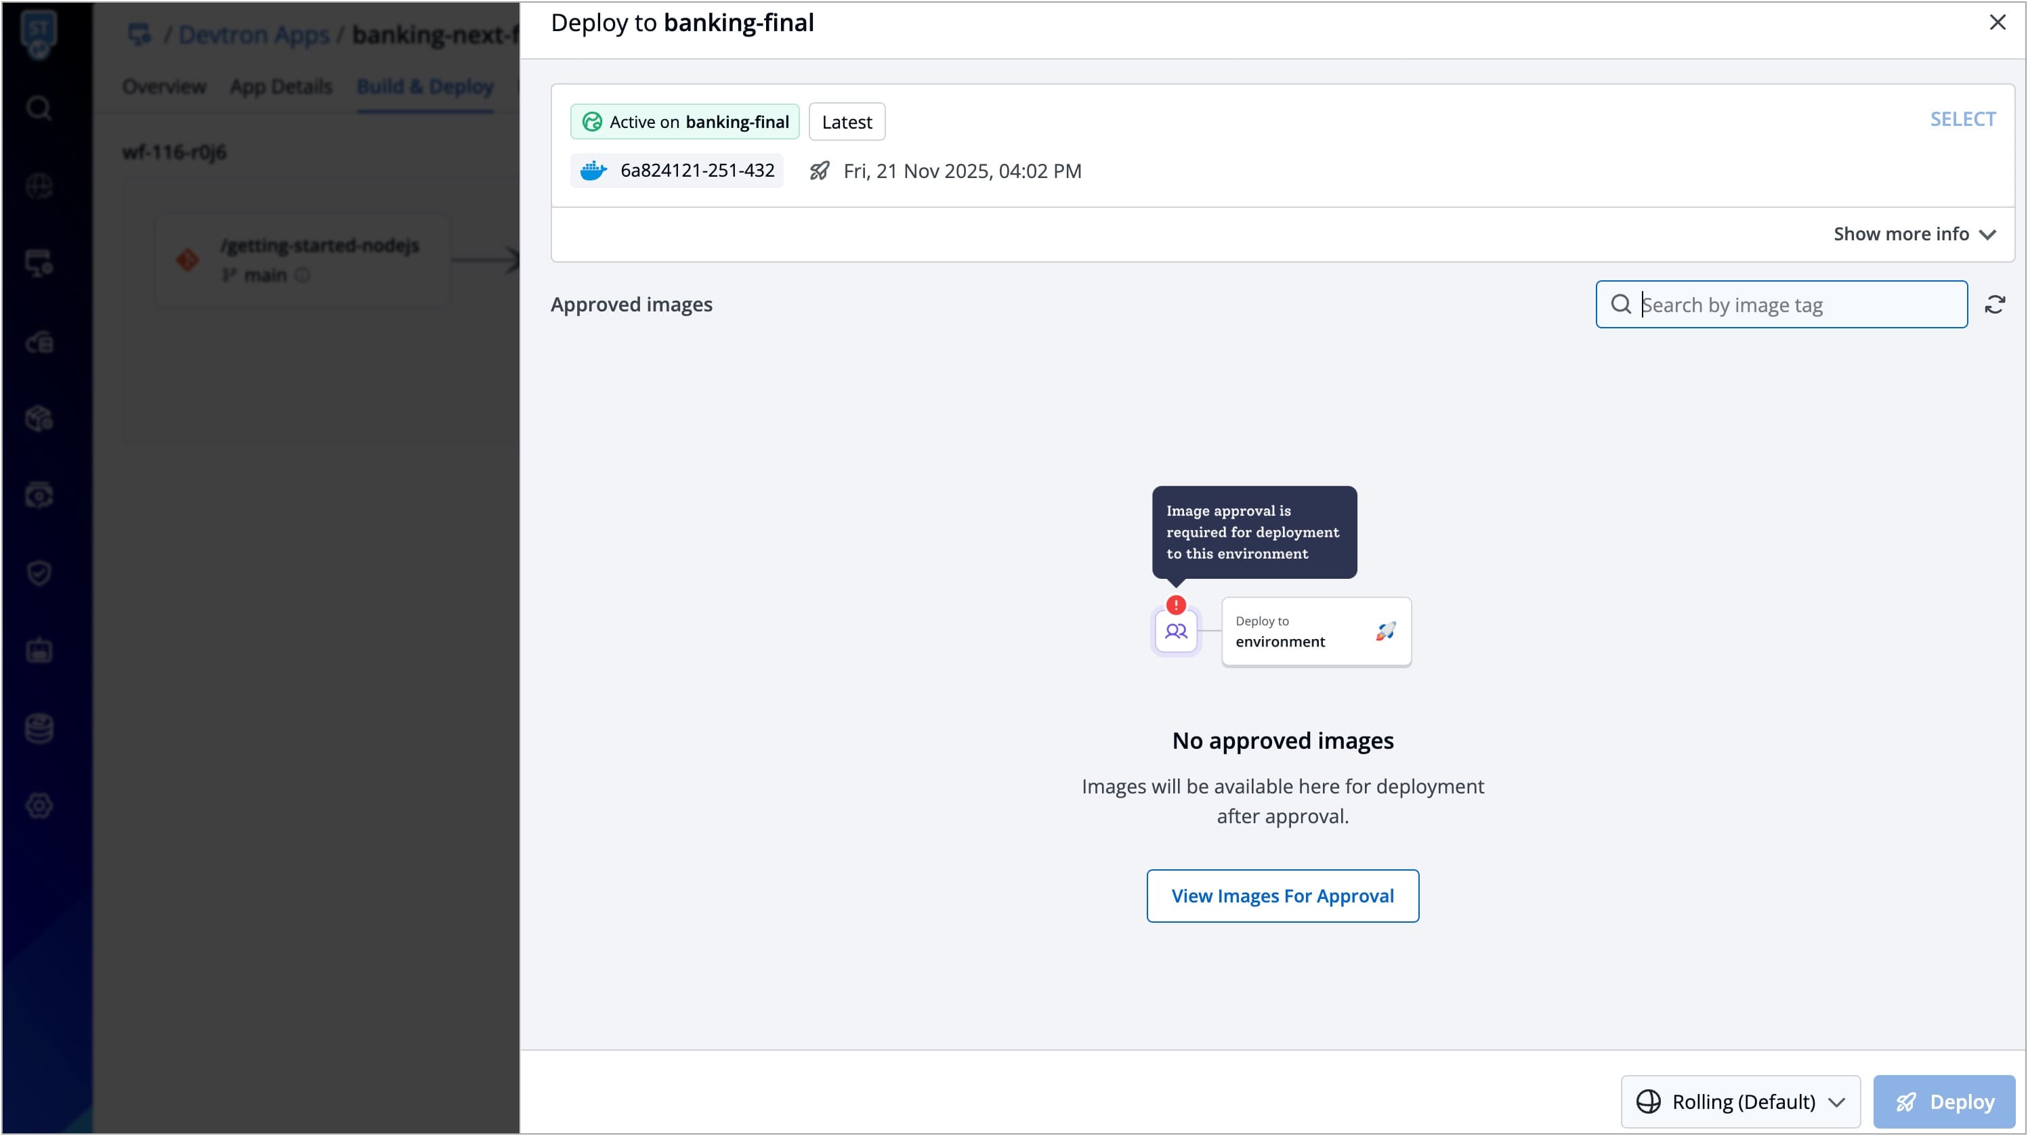This screenshot has width=2028, height=1136.
Task: Open the global settings gear in sidebar
Action: 39,806
